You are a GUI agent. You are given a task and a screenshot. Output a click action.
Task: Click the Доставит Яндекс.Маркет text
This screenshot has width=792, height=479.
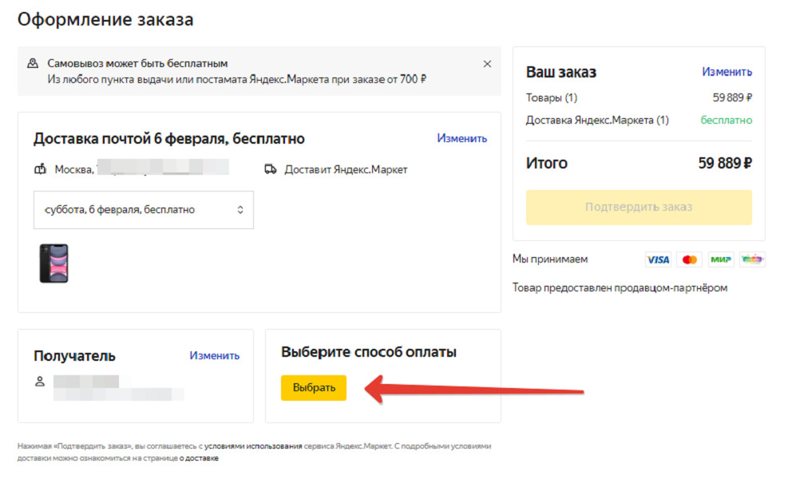(x=346, y=170)
